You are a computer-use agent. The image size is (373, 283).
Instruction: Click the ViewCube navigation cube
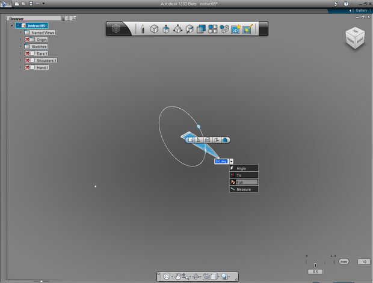pyautogui.click(x=355, y=38)
